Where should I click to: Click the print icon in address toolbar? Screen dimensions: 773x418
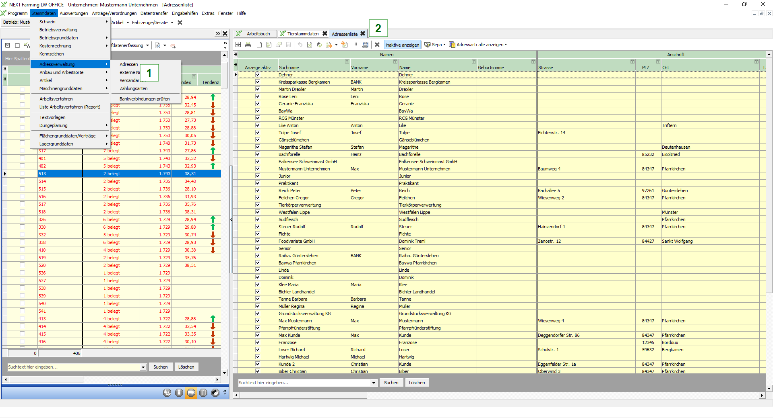tap(248, 45)
